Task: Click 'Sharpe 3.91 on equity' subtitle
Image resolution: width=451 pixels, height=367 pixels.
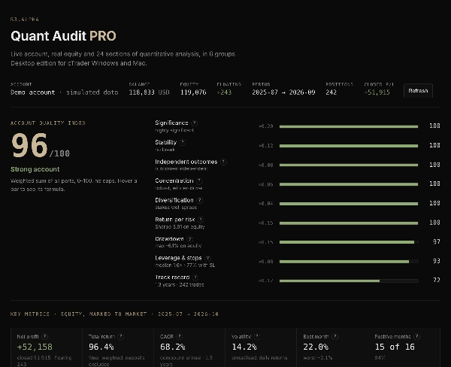Action: [x=180, y=227]
